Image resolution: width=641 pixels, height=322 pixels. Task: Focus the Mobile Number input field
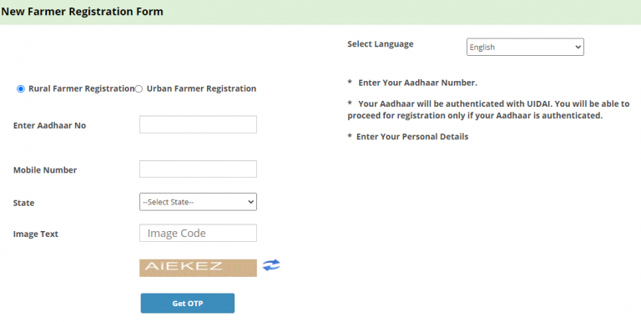click(x=198, y=169)
